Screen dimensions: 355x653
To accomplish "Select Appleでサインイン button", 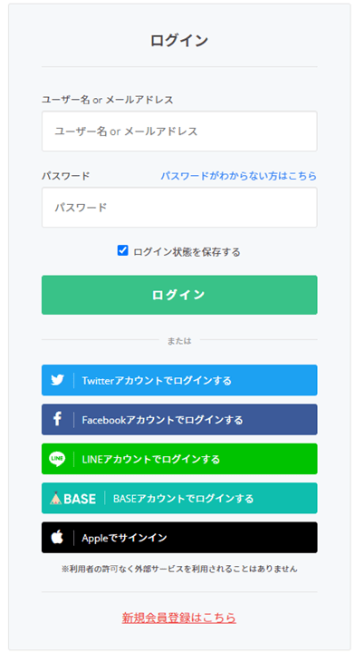I will 179,537.
